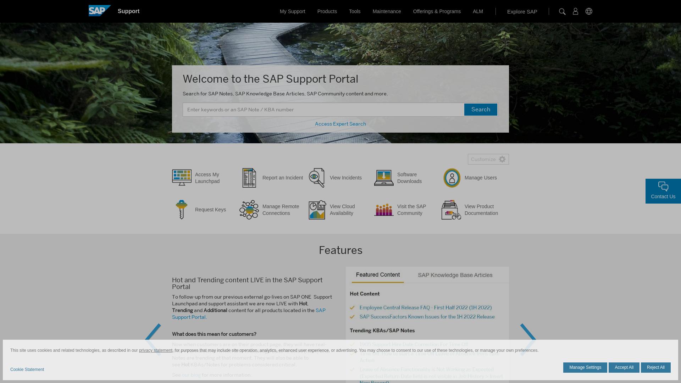Image resolution: width=681 pixels, height=383 pixels.
Task: Open the 'our blog' link
Action: tap(191, 375)
